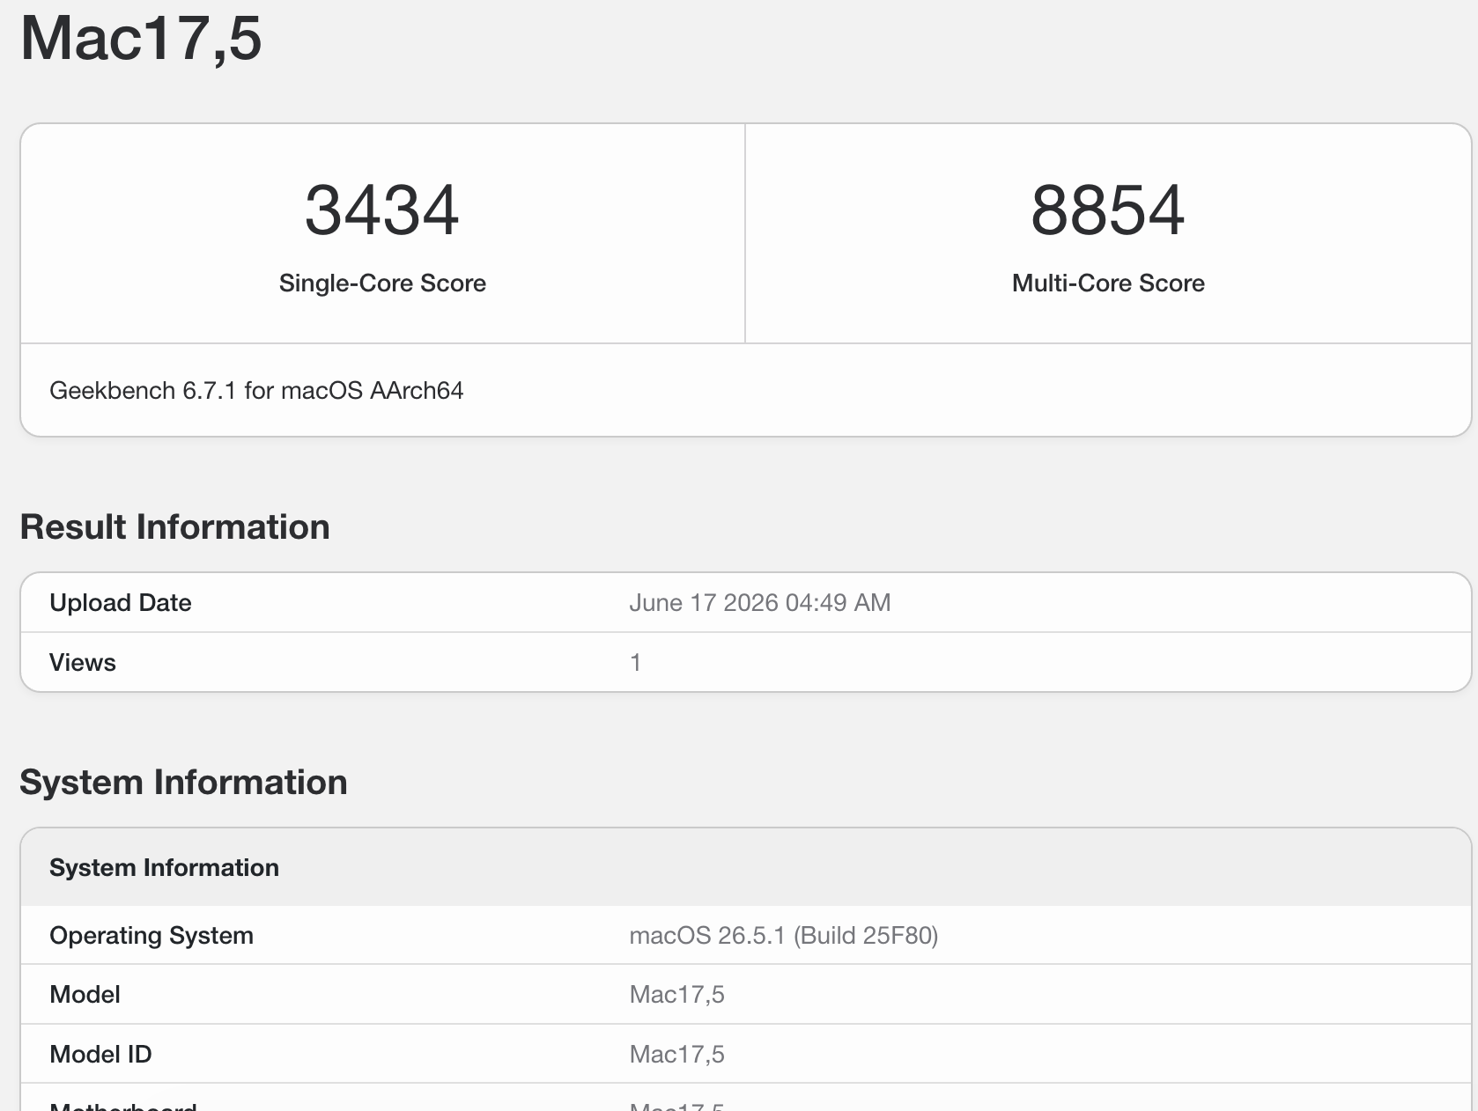Click the Mac17,5 page title
Image resolution: width=1478 pixels, height=1111 pixels.
coord(141,40)
